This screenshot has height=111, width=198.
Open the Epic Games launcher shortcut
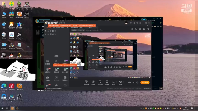[x=4, y=56]
